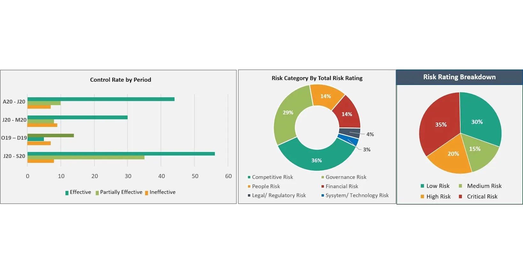Click the O19 – D19 axis label
The width and height of the screenshot is (523, 274).
pos(14,138)
